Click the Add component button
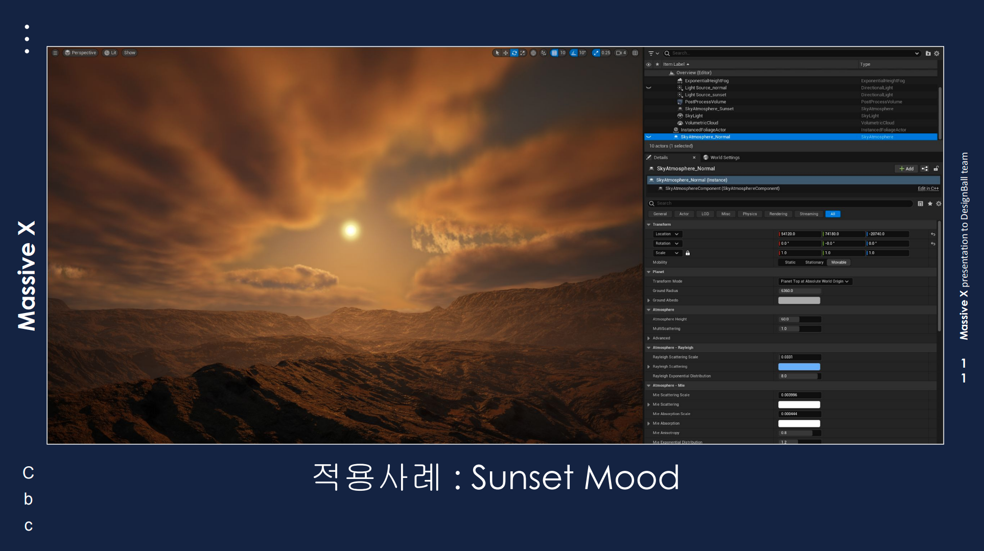 906,169
